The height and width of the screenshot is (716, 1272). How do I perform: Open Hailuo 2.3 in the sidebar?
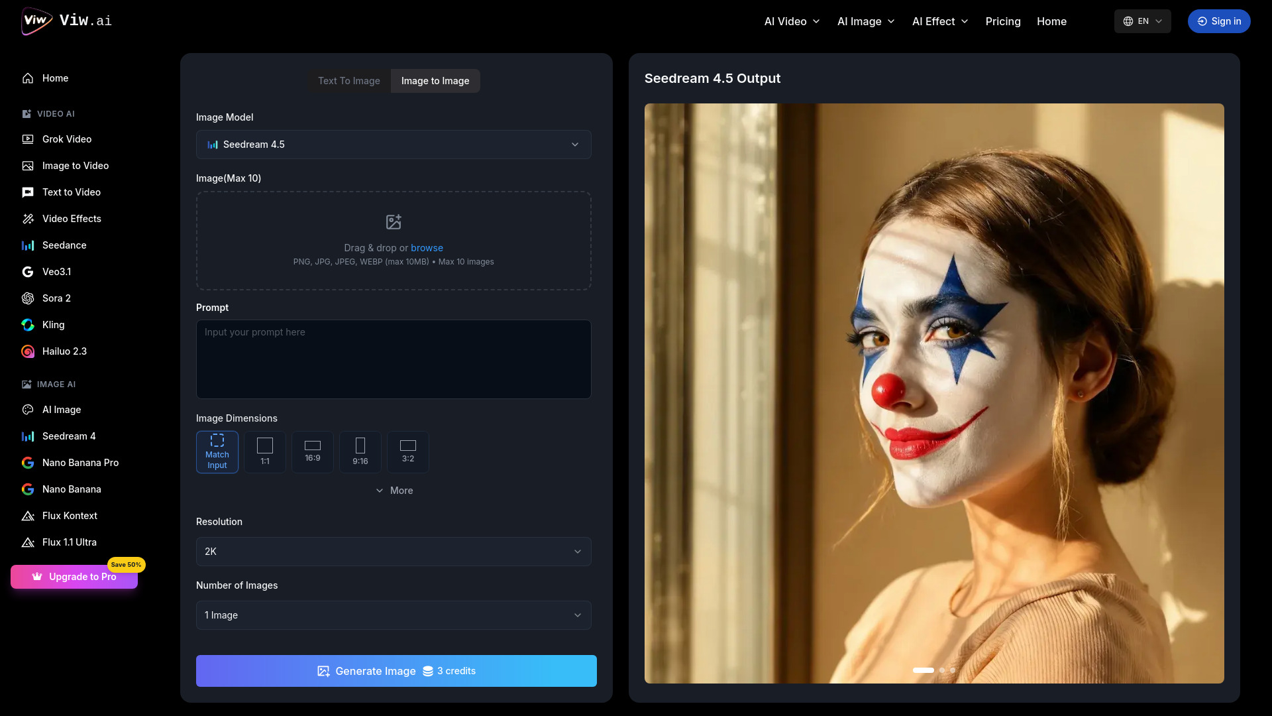(x=64, y=351)
